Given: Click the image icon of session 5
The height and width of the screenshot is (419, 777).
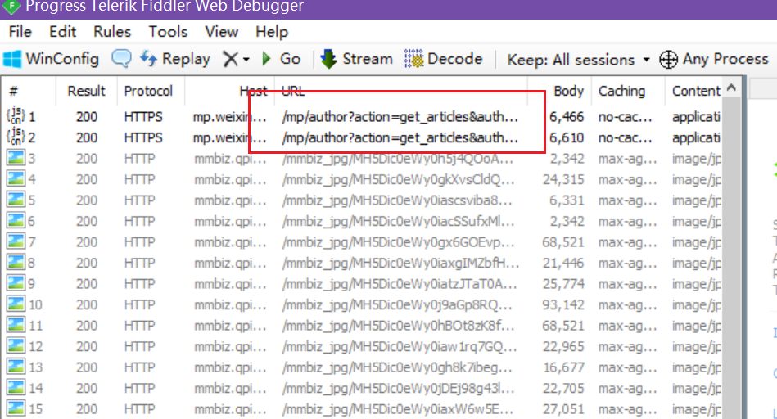Looking at the screenshot, I should point(16,200).
